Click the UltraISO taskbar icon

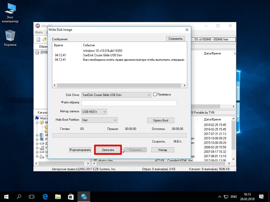point(84,197)
